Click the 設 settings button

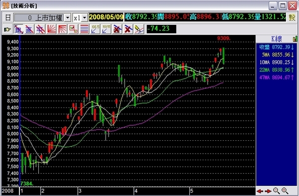pos(292,17)
